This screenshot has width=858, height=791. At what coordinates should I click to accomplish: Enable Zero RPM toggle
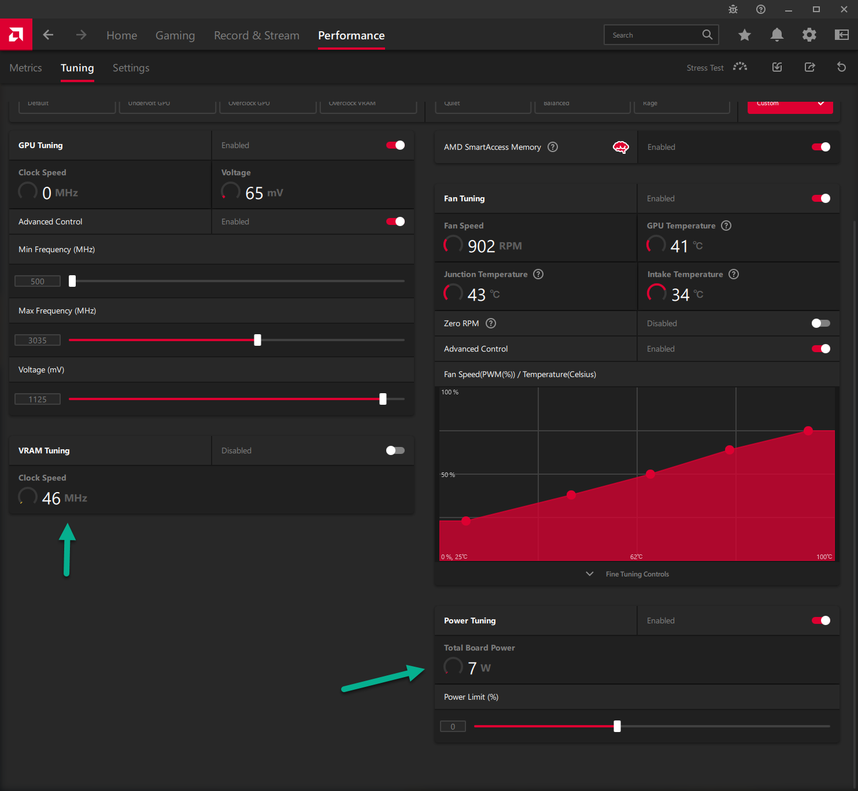[x=821, y=323]
